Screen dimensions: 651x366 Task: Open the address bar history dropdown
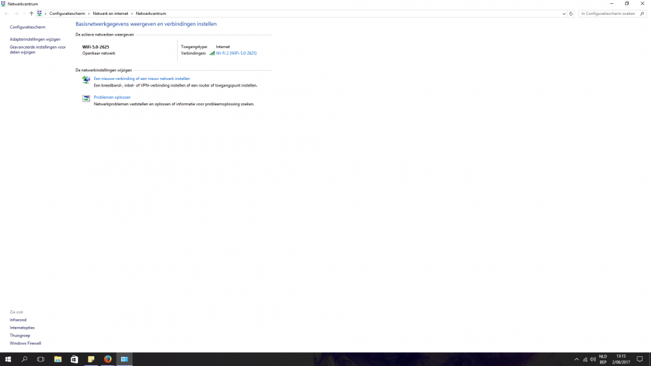[x=564, y=14]
